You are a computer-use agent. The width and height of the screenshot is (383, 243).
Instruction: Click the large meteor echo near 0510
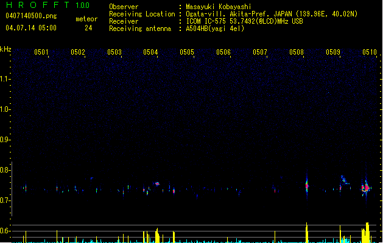click(366, 188)
